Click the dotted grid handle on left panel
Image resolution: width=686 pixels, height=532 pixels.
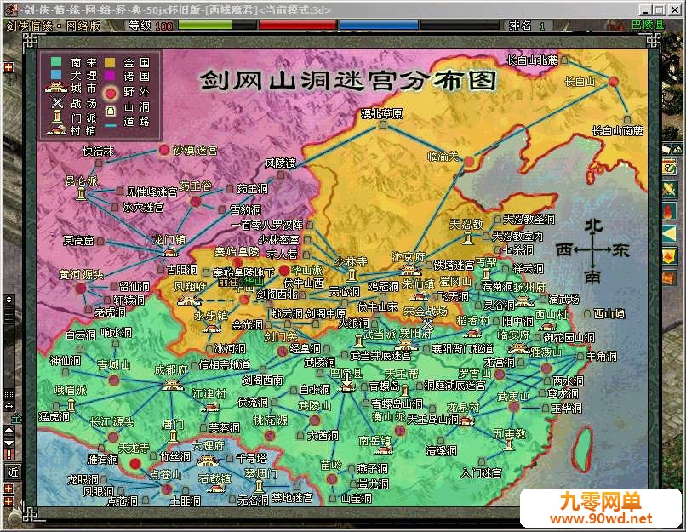tap(9, 394)
